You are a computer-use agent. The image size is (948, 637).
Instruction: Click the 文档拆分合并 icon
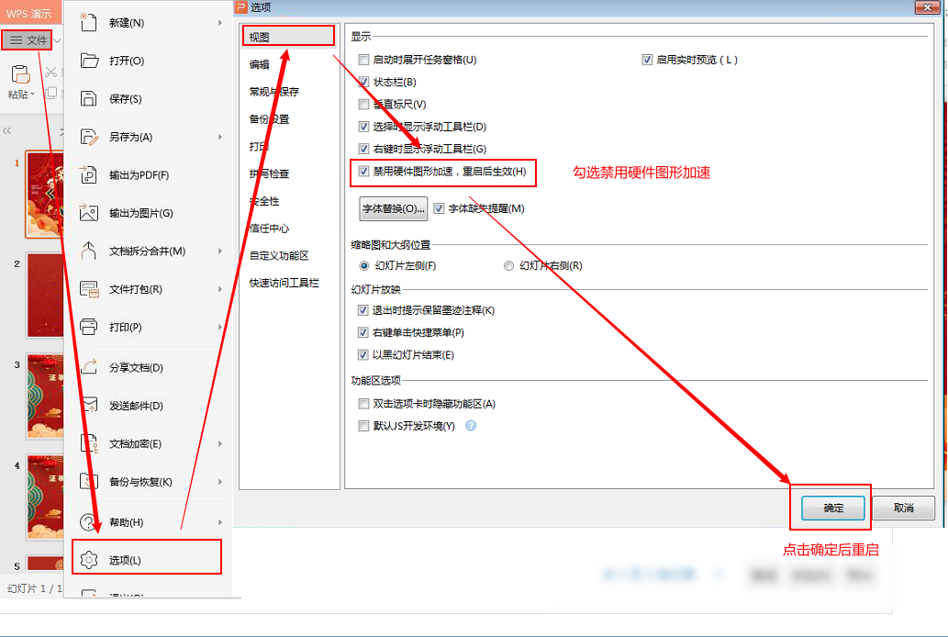pos(89,250)
